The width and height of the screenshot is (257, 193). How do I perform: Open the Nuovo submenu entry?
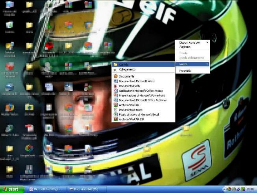(x=192, y=64)
